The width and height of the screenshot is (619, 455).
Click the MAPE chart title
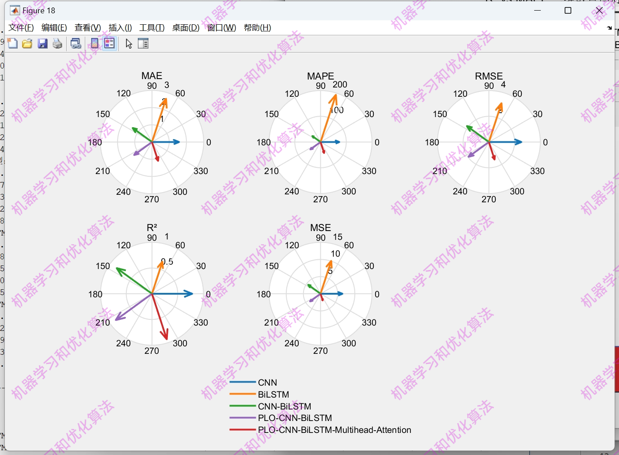(x=321, y=76)
